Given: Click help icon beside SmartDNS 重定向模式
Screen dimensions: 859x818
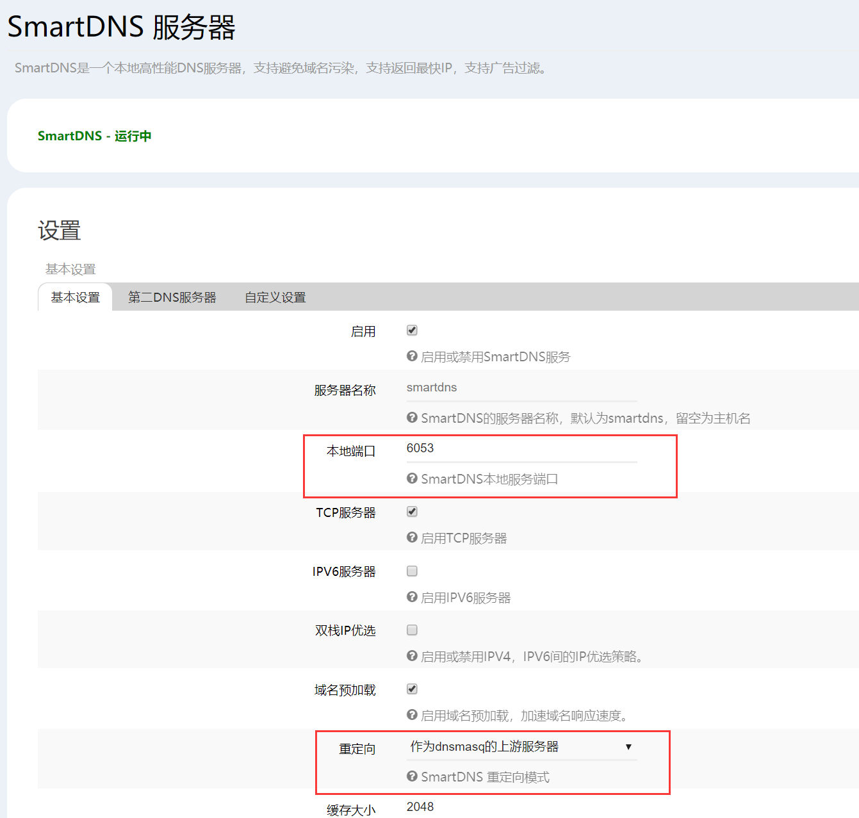Looking at the screenshot, I should click(412, 776).
